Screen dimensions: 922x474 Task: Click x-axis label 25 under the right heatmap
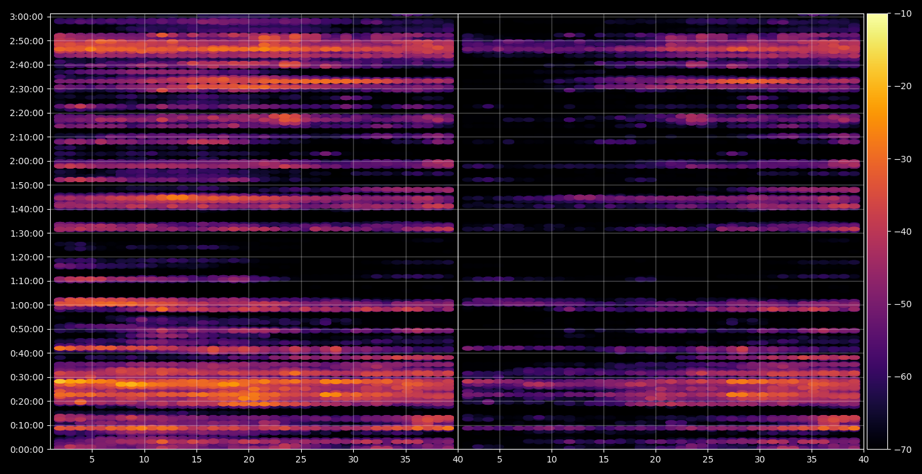click(708, 460)
